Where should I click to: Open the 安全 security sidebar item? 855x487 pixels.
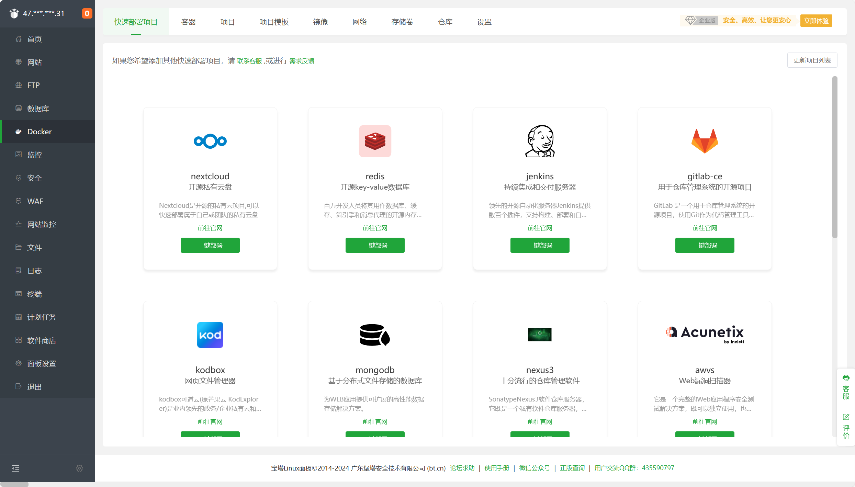coord(47,178)
